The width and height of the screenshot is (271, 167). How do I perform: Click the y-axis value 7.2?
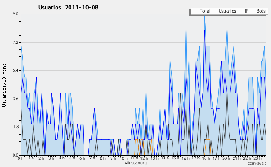[15, 42]
